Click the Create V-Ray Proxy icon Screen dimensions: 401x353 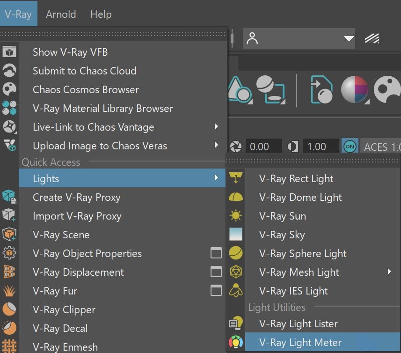(x=9, y=197)
